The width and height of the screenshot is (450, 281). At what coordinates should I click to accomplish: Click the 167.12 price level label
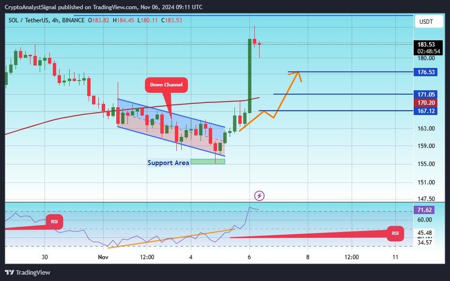[x=426, y=111]
